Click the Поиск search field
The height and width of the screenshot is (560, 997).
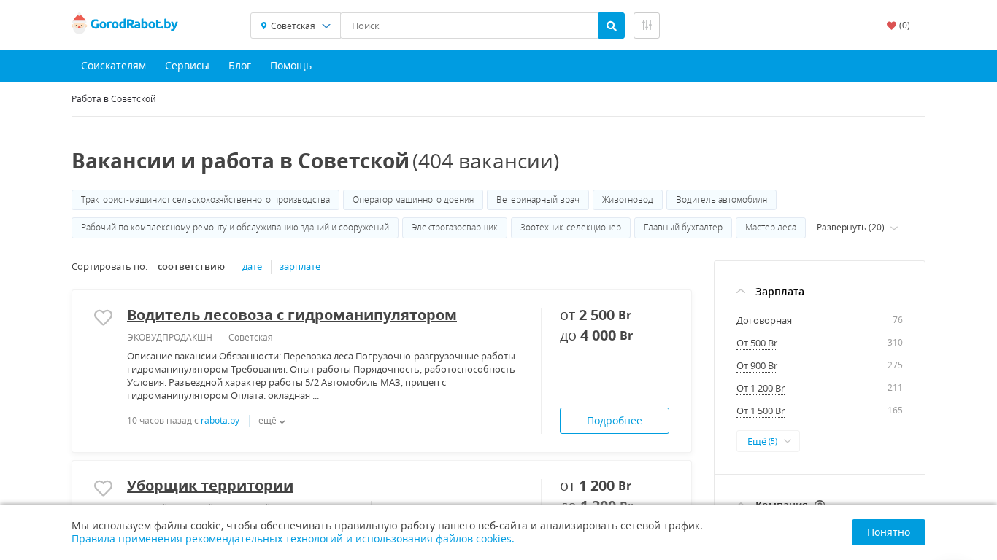tap(469, 26)
